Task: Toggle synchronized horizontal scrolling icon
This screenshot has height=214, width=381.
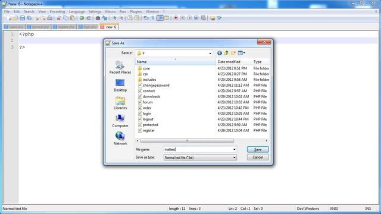Action: [x=137, y=18]
